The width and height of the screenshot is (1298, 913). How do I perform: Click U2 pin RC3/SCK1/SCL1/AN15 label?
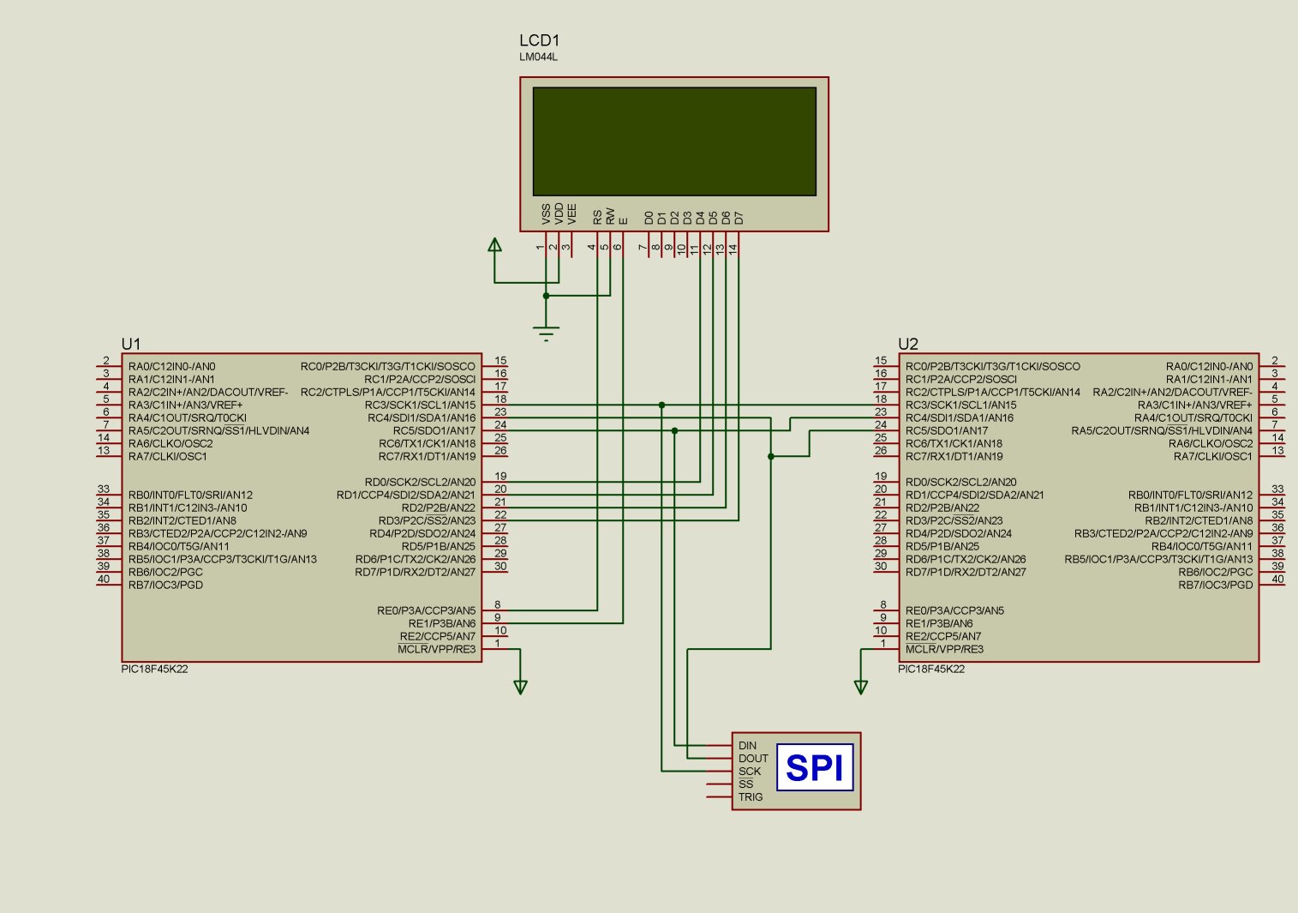[961, 405]
